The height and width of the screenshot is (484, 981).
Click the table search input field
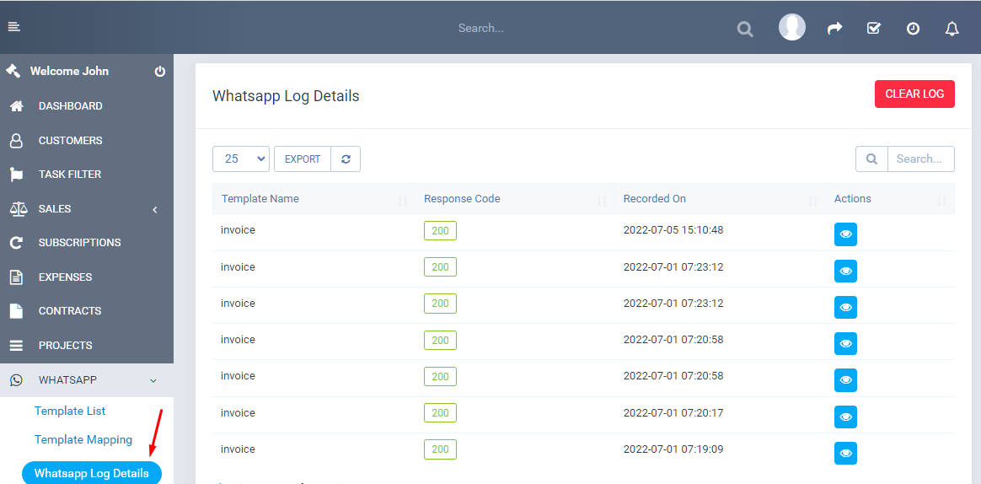(920, 159)
